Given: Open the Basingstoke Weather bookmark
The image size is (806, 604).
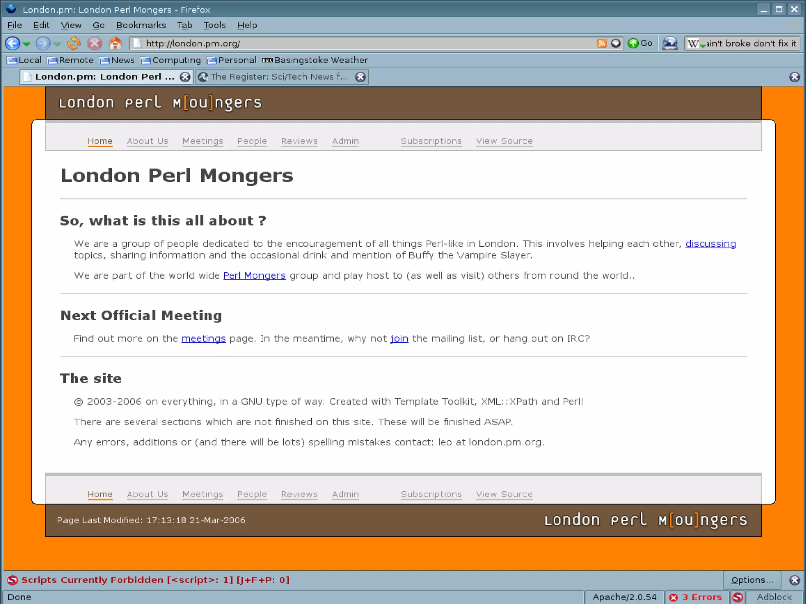Looking at the screenshot, I should pyautogui.click(x=315, y=60).
